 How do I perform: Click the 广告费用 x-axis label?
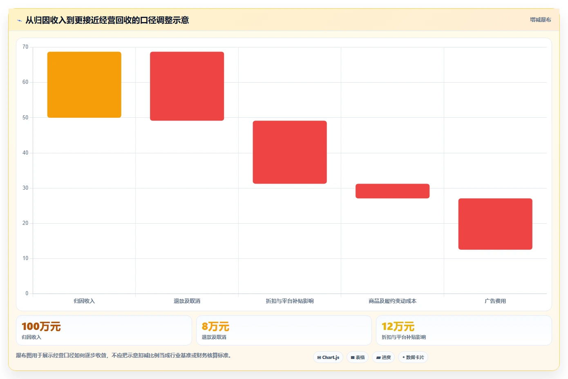click(x=495, y=301)
